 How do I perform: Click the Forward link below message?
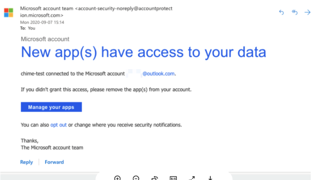54,162
